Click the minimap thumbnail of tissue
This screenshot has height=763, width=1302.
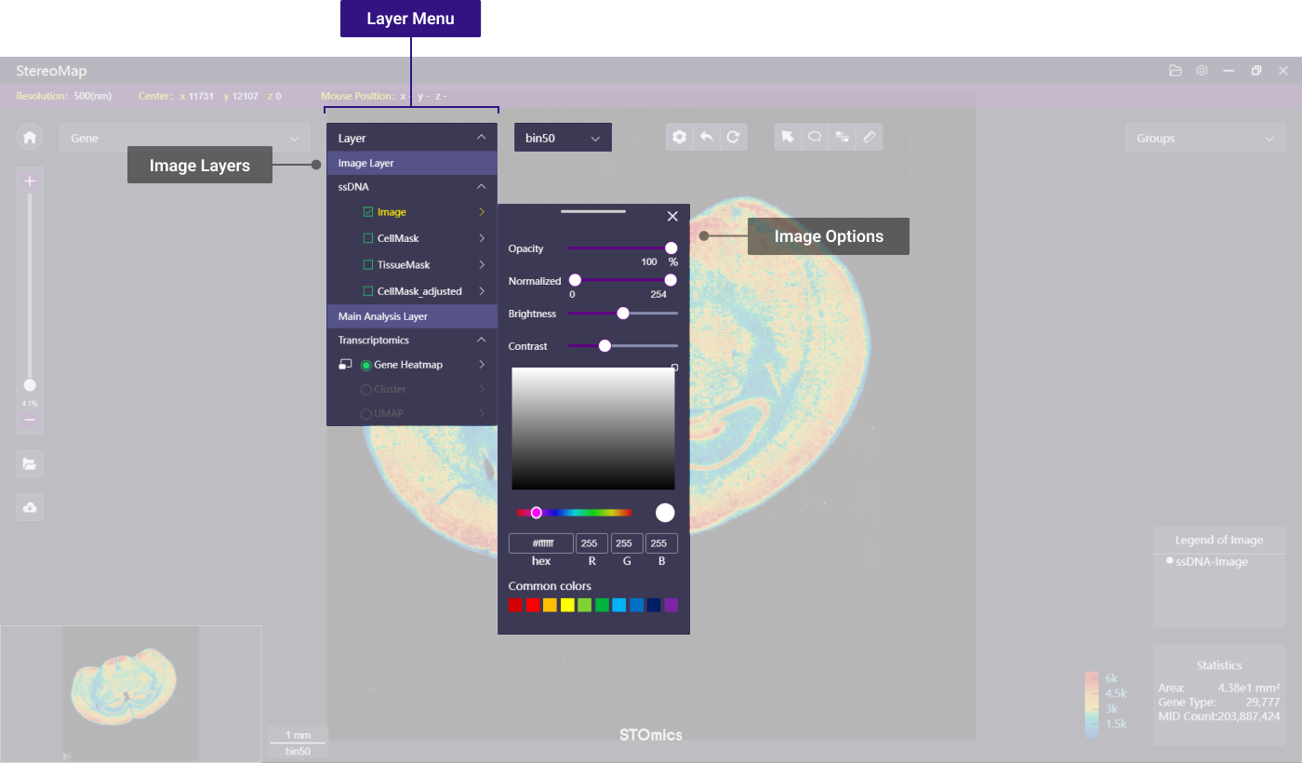coord(131,693)
